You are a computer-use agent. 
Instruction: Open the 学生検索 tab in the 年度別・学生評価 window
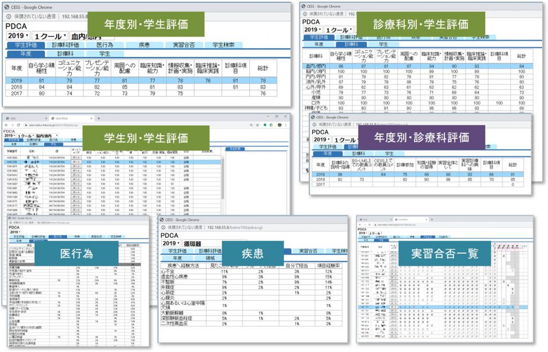[x=223, y=45]
